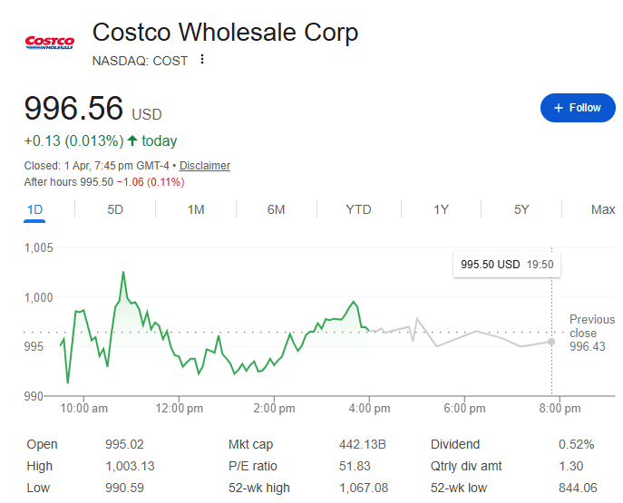Click the 996.56 current stock price
The width and height of the screenshot is (623, 503).
[73, 109]
